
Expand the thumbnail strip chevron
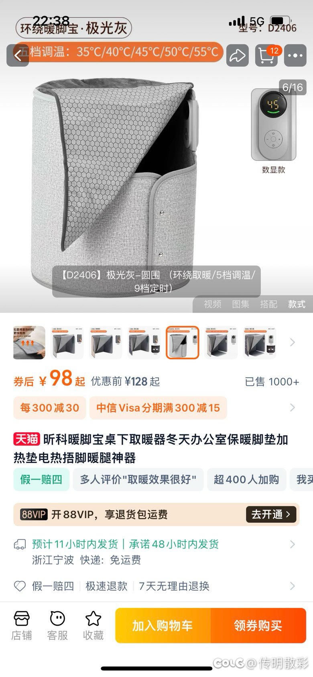pos(293,342)
